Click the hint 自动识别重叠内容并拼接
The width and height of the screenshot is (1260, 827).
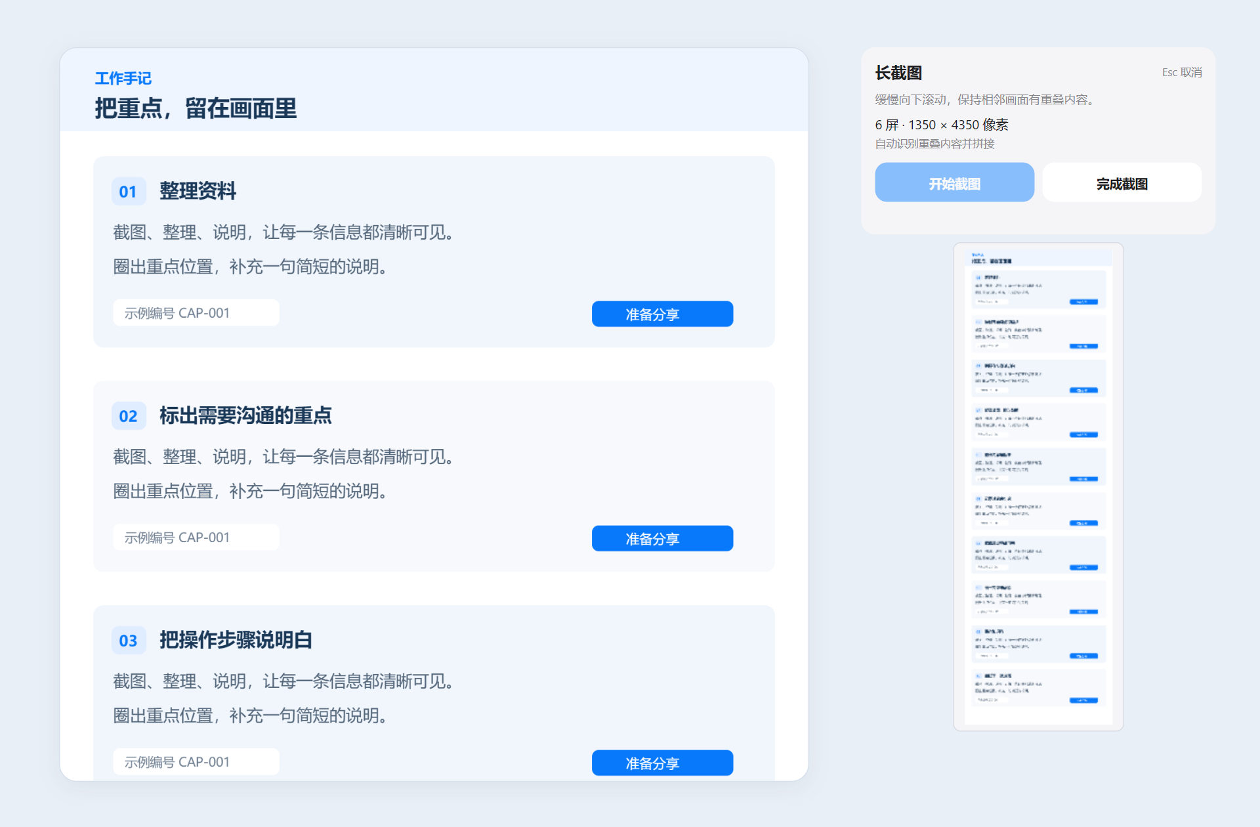[x=934, y=144]
